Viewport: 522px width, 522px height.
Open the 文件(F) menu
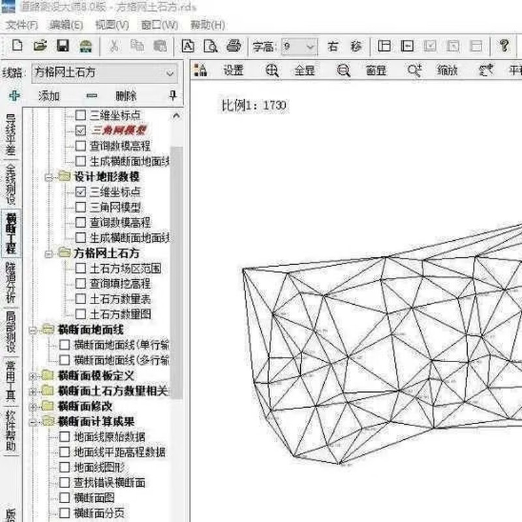[x=22, y=25]
